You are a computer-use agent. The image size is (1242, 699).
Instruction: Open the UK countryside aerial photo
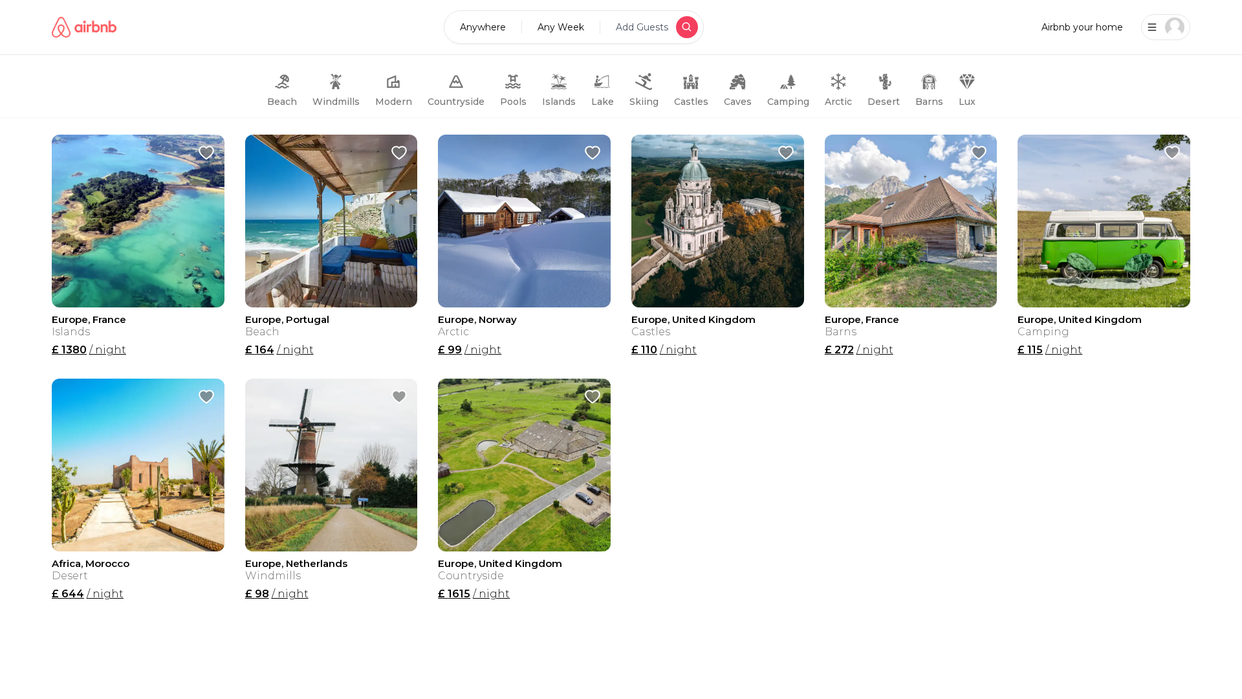524,465
